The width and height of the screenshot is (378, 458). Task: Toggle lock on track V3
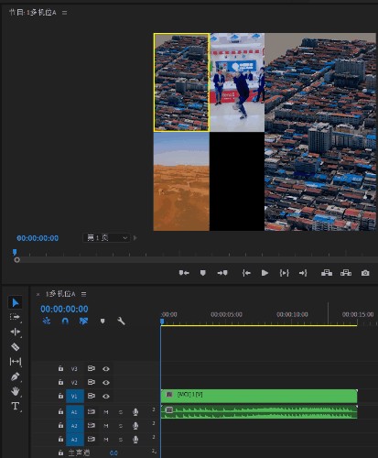pyautogui.click(x=60, y=368)
